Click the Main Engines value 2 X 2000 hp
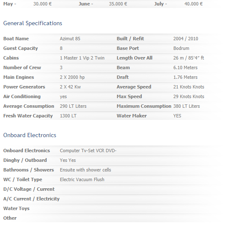The width and height of the screenshot is (225, 226). pos(72,77)
